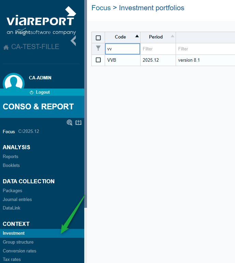
Task: Tick the checkbox for the VVB row
Action: click(98, 60)
